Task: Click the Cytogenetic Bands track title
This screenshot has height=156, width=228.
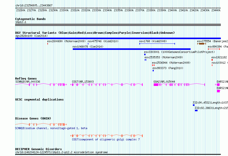Action: click(30, 19)
